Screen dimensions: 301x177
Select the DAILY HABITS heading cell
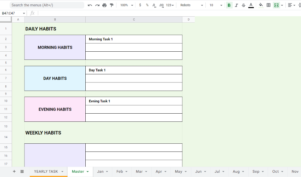[x=55, y=29]
